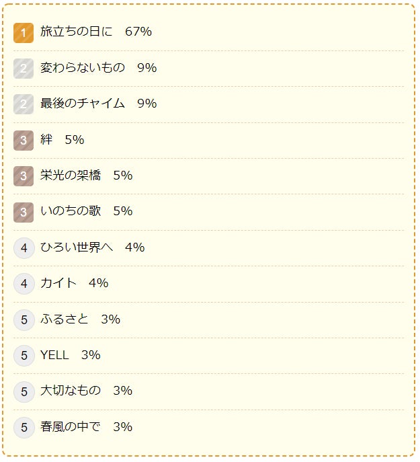Click the round rank 5 badge beside YELL

point(24,356)
